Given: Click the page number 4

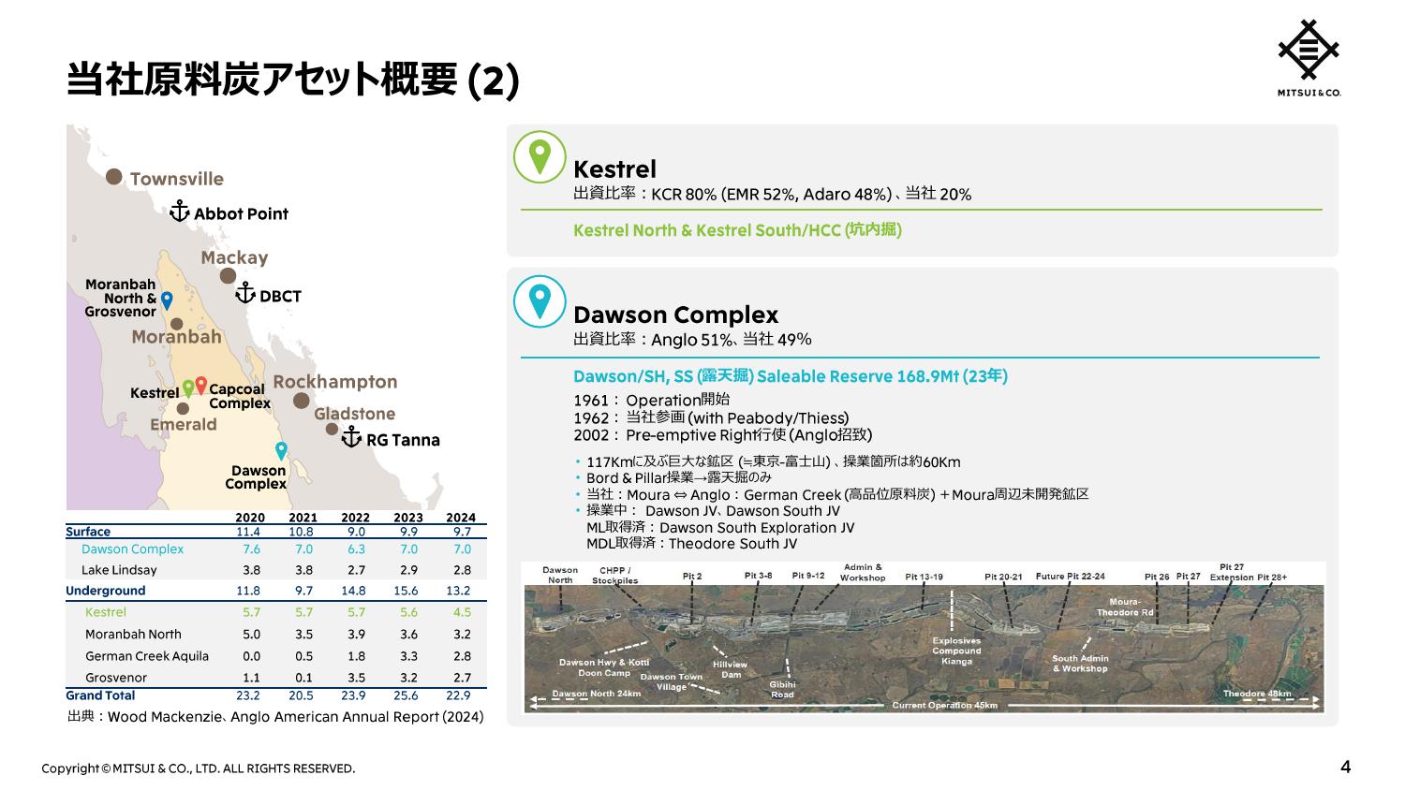Looking at the screenshot, I should [1346, 768].
